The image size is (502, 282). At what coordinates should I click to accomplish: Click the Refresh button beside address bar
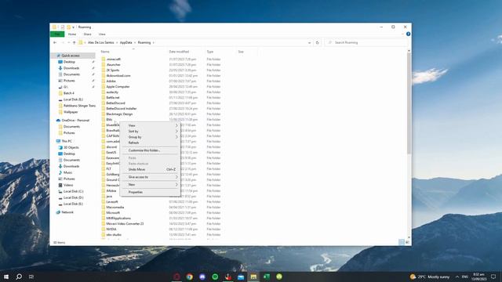(317, 42)
